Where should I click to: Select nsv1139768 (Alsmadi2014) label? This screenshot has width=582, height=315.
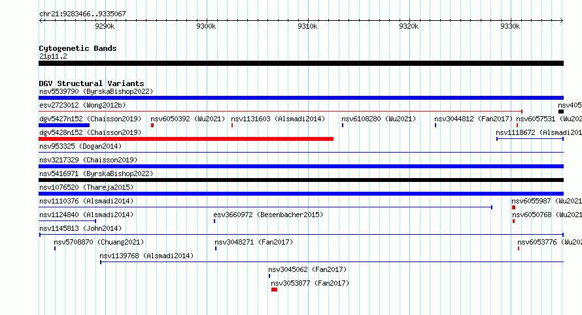(x=146, y=256)
